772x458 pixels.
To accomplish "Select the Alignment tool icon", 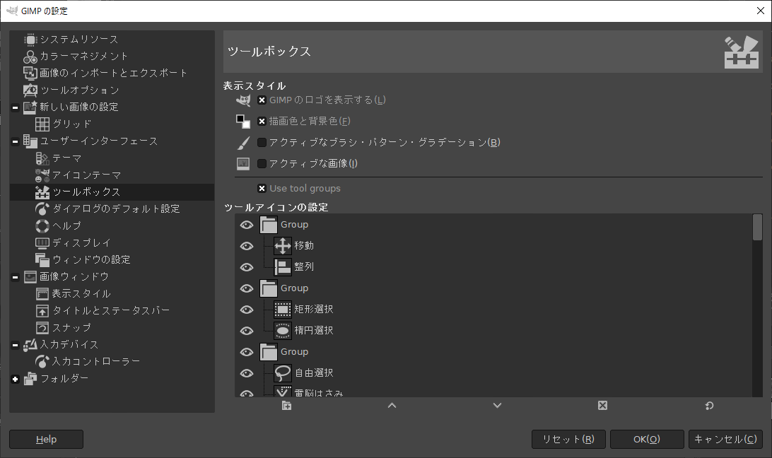I will (x=282, y=266).
